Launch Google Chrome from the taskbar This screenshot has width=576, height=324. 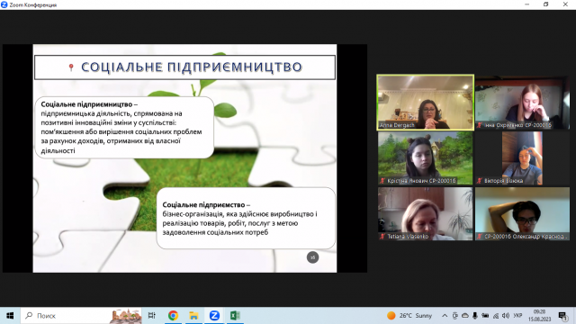[x=173, y=316]
